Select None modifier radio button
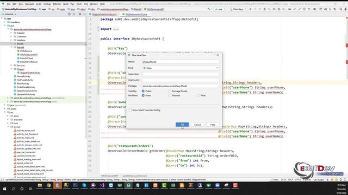This screenshot has width=348, height=195. point(143,95)
